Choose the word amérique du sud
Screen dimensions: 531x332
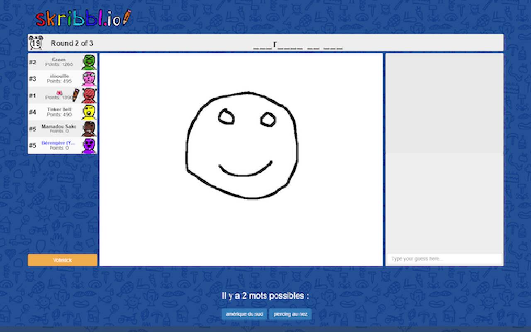pos(244,314)
